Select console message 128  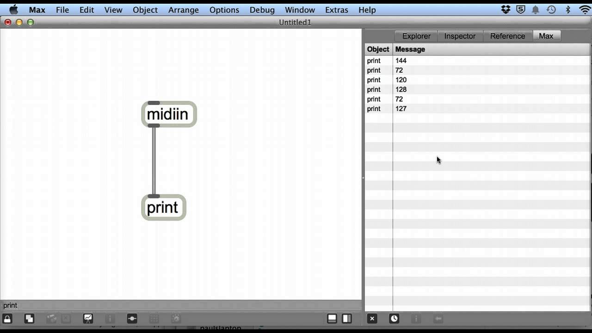pyautogui.click(x=401, y=89)
